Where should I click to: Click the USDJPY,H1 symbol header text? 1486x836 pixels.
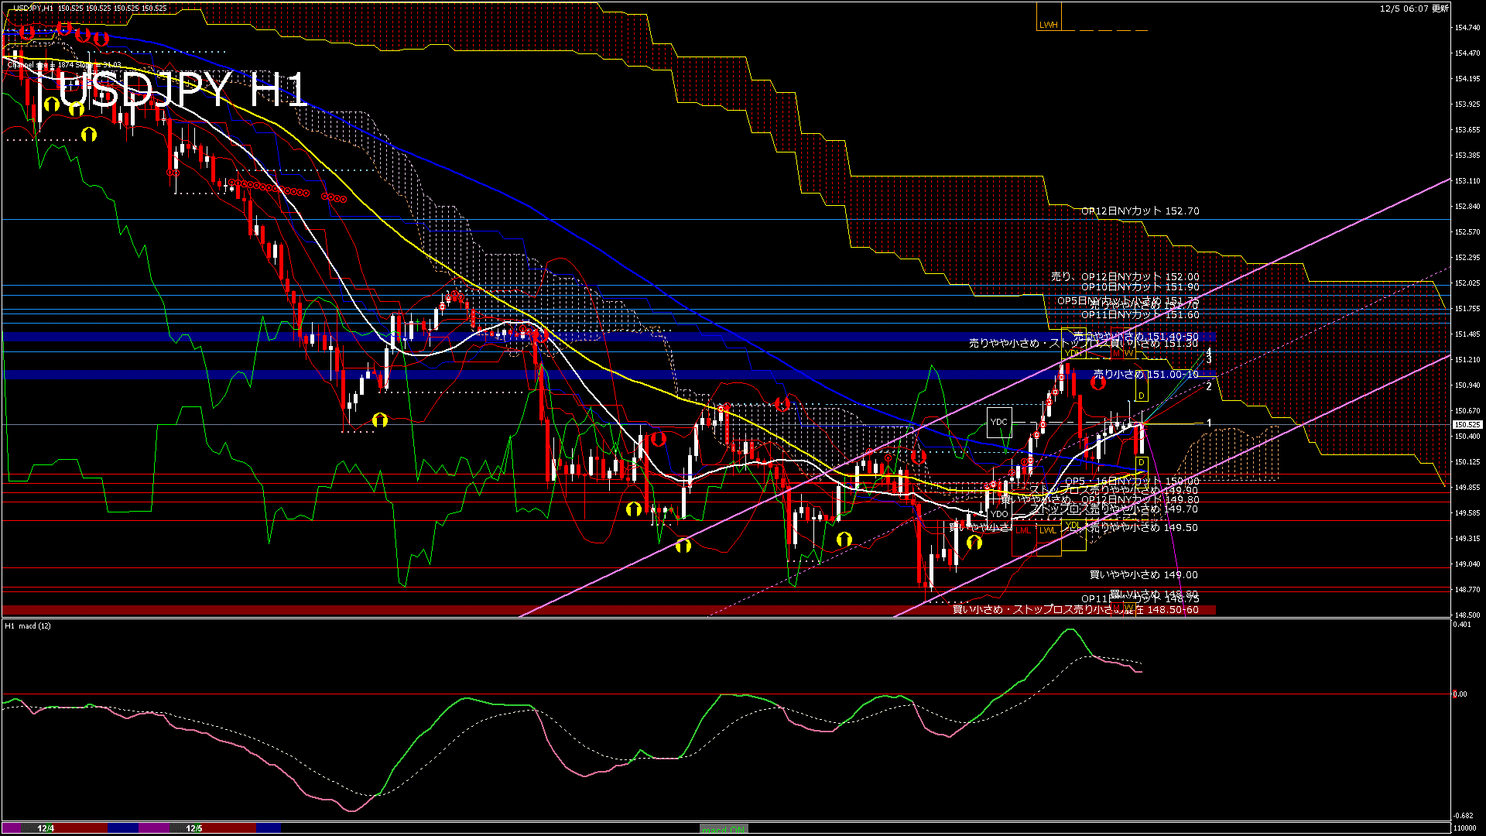tap(33, 9)
